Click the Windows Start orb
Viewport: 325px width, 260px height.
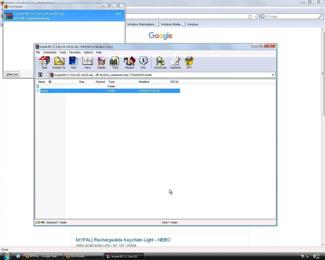click(7, 256)
